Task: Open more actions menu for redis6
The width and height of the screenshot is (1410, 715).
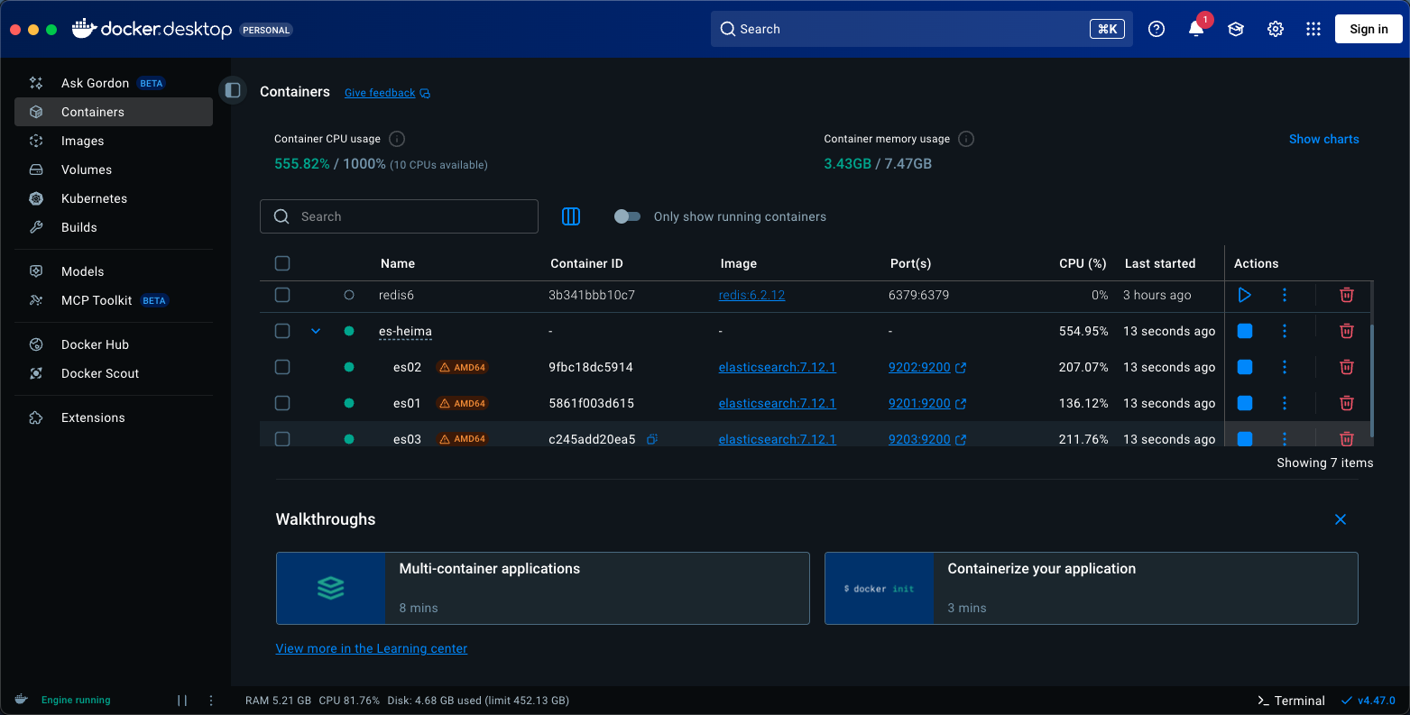Action: pyautogui.click(x=1285, y=295)
